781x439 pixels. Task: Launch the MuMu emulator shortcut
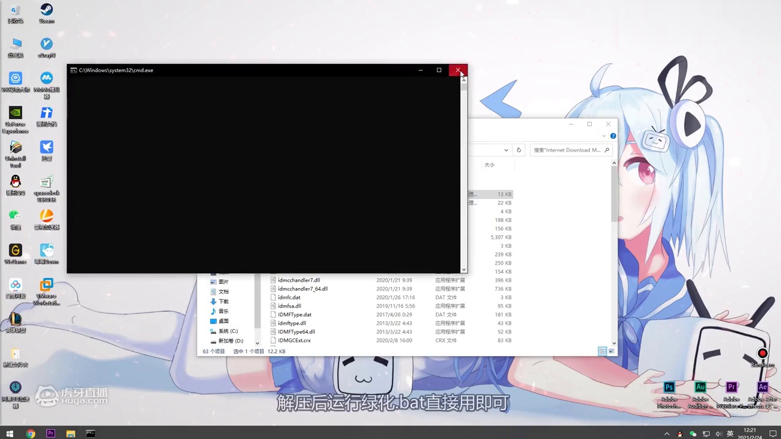pos(47,85)
